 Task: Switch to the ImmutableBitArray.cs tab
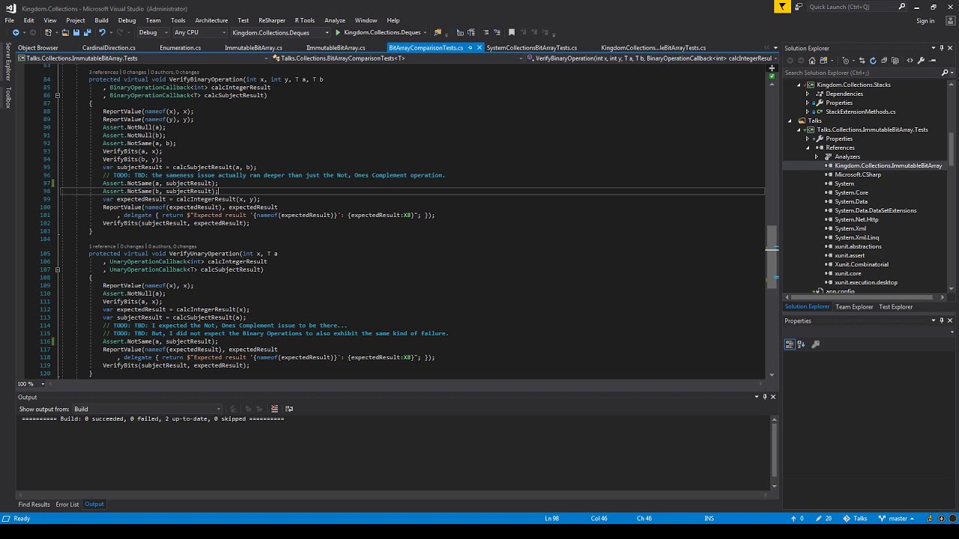pos(253,48)
